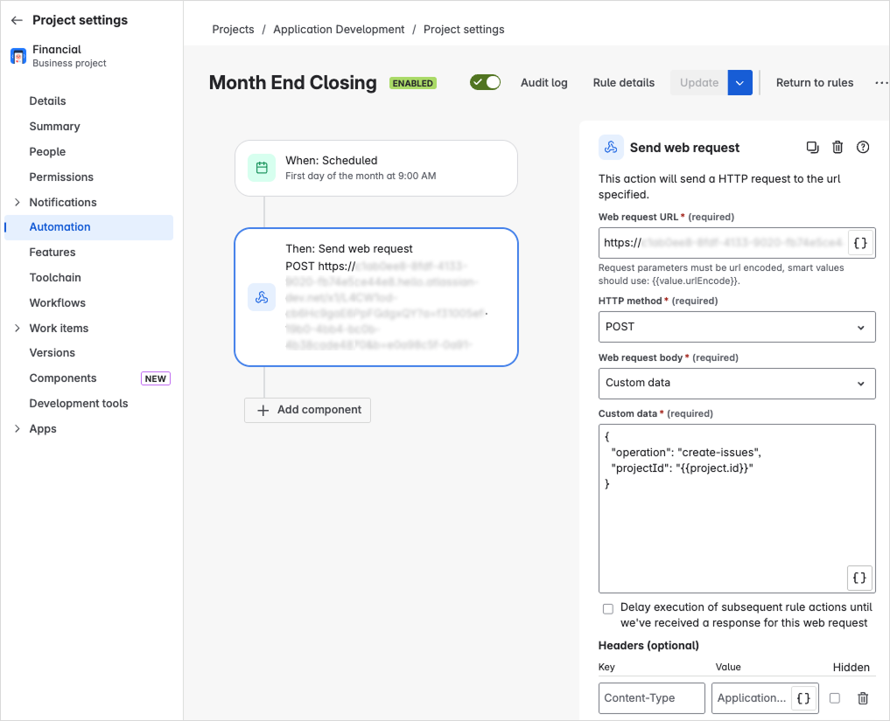Mark the header value as Hidden
The image size is (890, 721).
833,698
